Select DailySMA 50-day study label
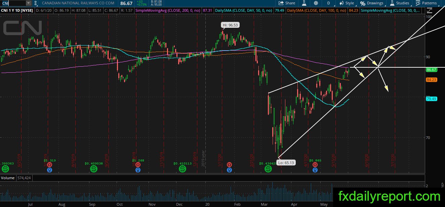Viewport: 445px width, 207px height. [x=244, y=11]
